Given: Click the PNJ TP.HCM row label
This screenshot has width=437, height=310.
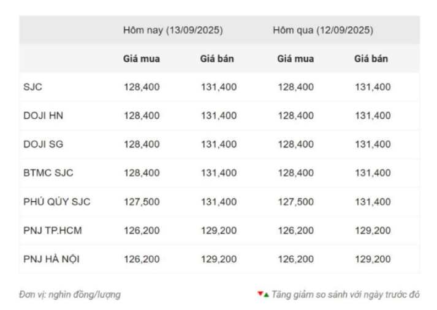Looking at the screenshot, I should click(x=53, y=231).
